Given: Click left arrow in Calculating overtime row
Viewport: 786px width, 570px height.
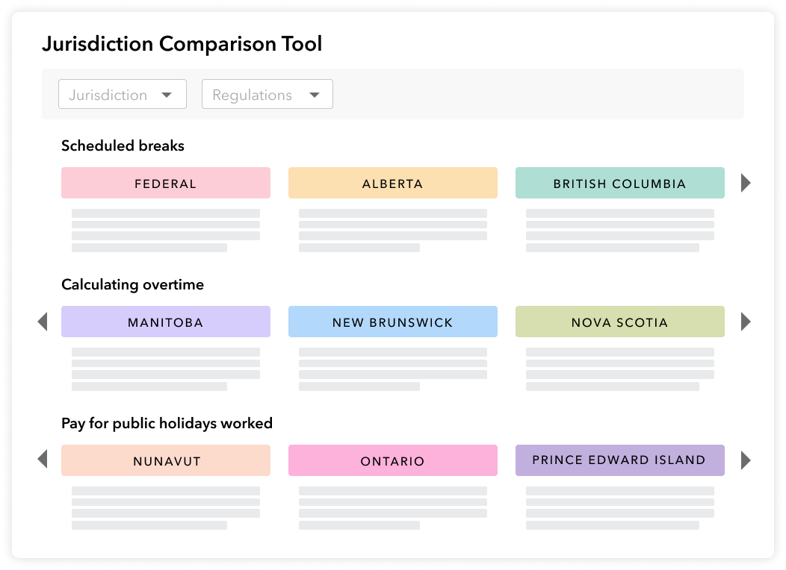Looking at the screenshot, I should pos(43,322).
